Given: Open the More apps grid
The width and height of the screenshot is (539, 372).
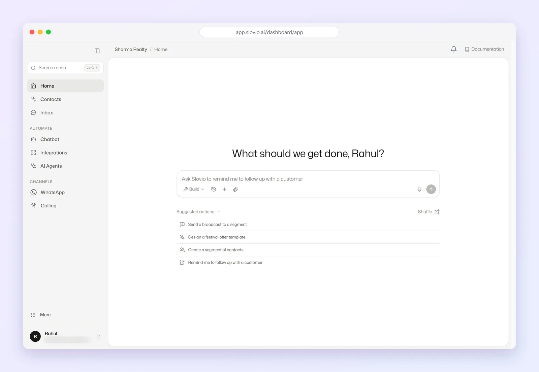Looking at the screenshot, I should tap(41, 315).
